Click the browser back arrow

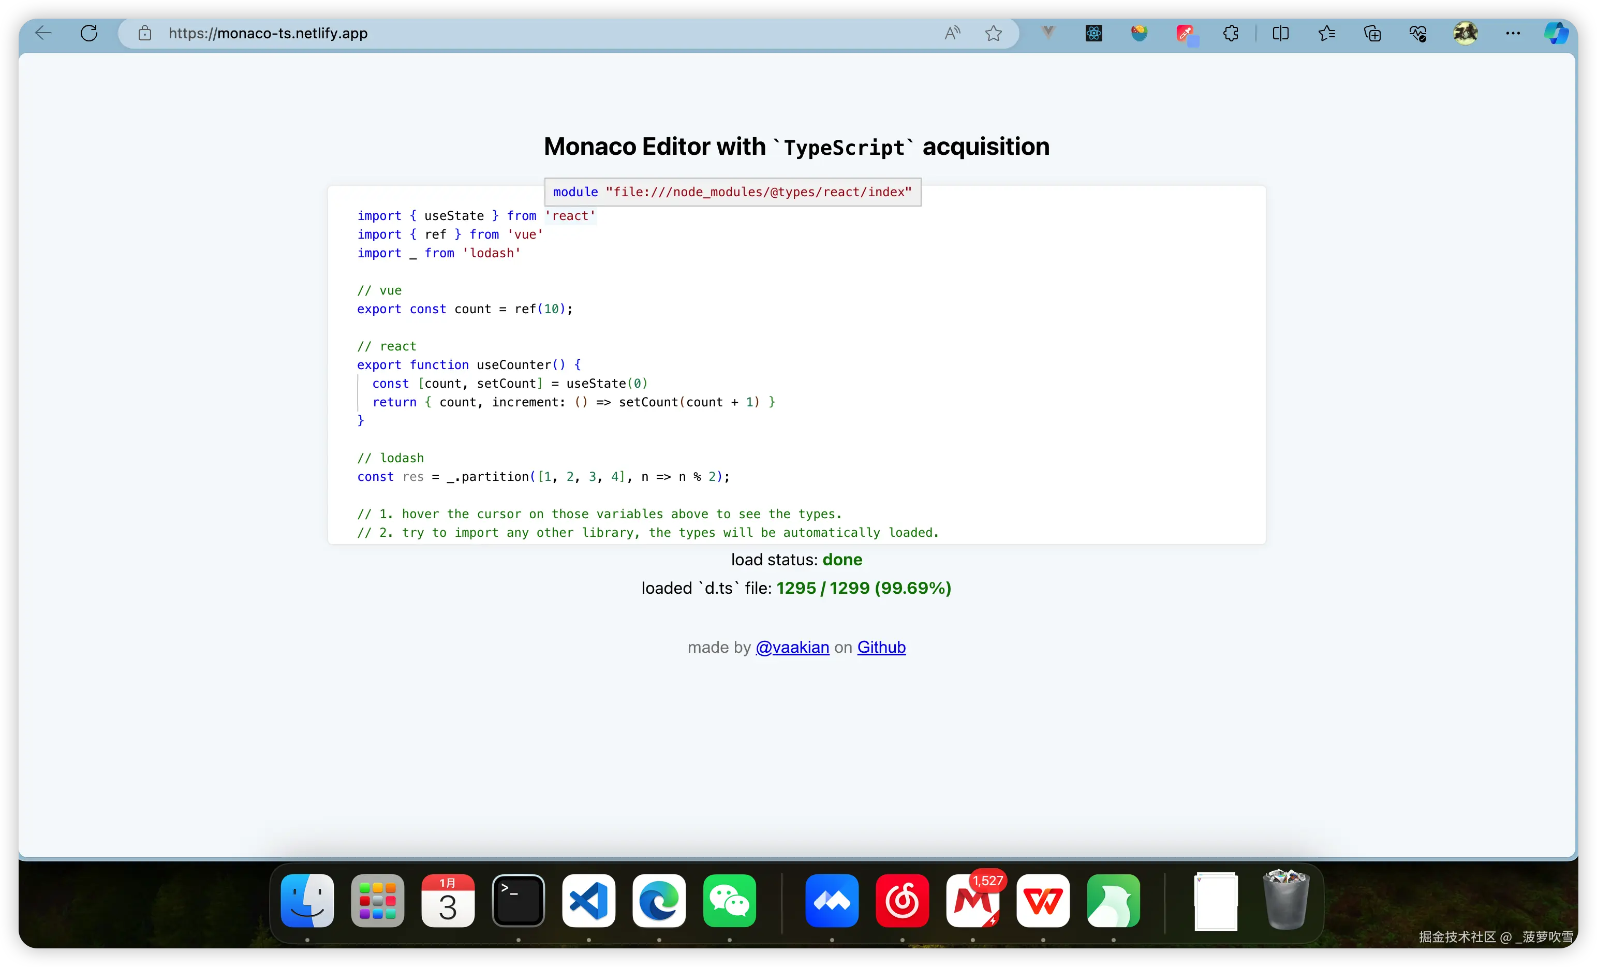[x=43, y=33]
